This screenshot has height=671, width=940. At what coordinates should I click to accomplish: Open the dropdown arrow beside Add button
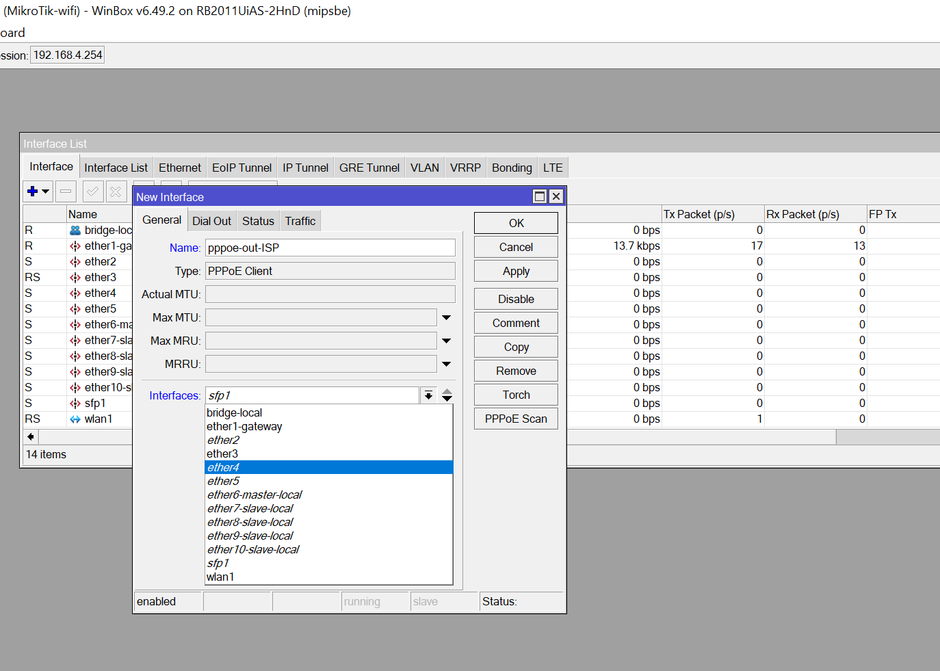[46, 192]
